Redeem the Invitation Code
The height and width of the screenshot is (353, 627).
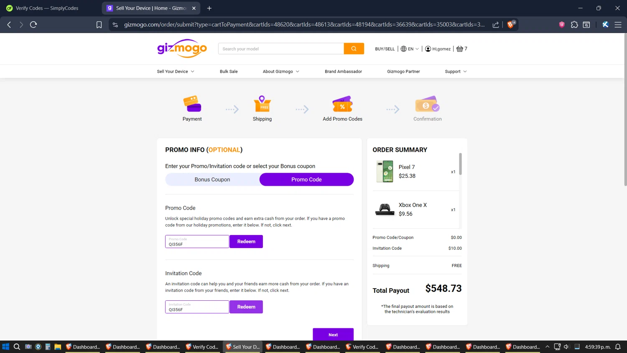pyautogui.click(x=246, y=307)
